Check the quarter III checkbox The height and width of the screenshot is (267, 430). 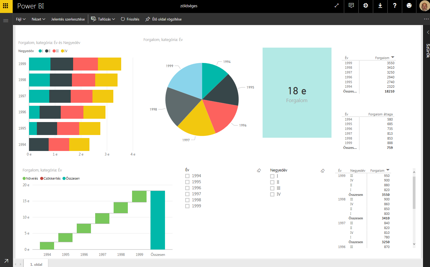(x=272, y=188)
